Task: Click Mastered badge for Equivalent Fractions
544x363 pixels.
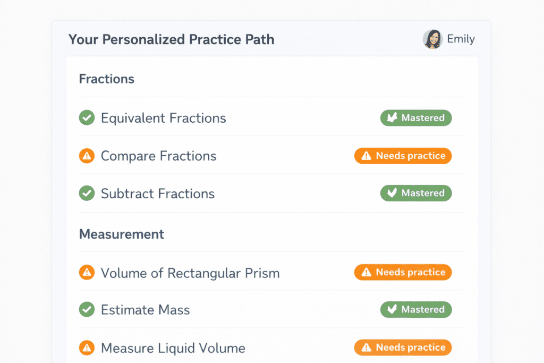Action: (416, 118)
